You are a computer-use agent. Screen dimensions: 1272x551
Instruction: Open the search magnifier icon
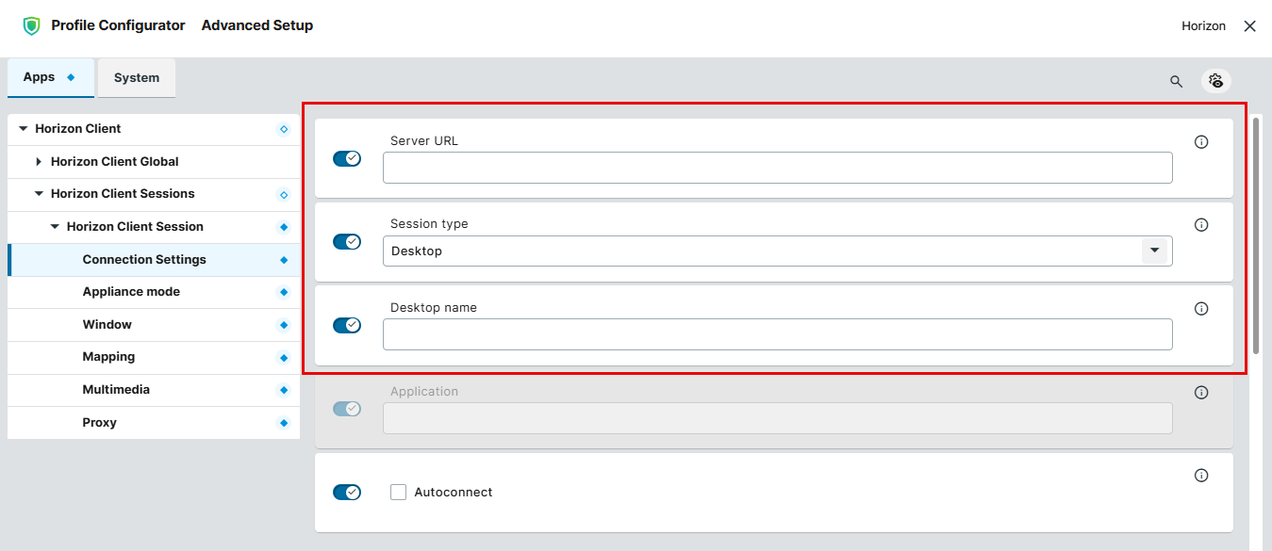pos(1176,81)
